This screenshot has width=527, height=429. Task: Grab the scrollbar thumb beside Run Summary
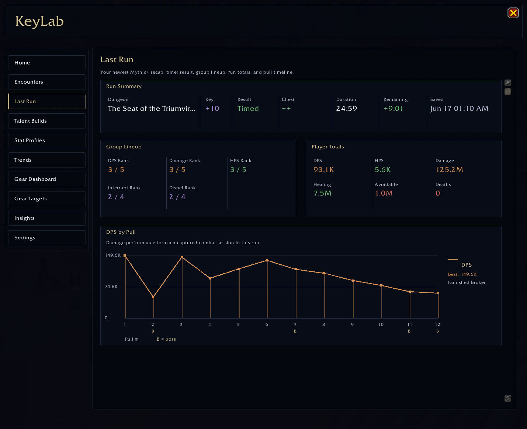(x=508, y=92)
